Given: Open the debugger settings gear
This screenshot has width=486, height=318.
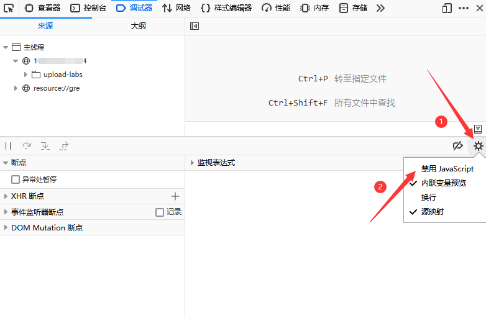Looking at the screenshot, I should tap(478, 146).
